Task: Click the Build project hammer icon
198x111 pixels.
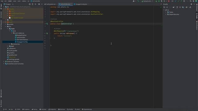Action: coord(138,1)
